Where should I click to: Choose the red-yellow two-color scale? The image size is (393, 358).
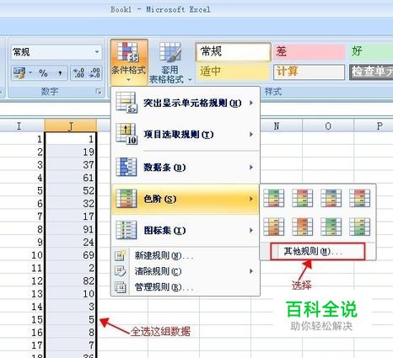coord(303,227)
